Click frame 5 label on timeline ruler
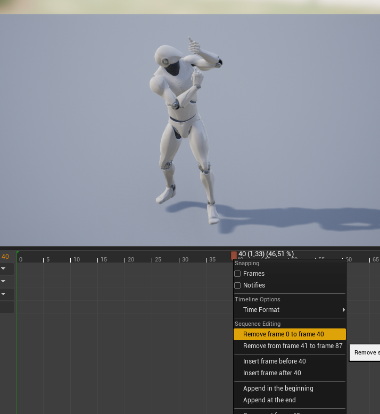The height and width of the screenshot is (414, 380). click(x=48, y=259)
